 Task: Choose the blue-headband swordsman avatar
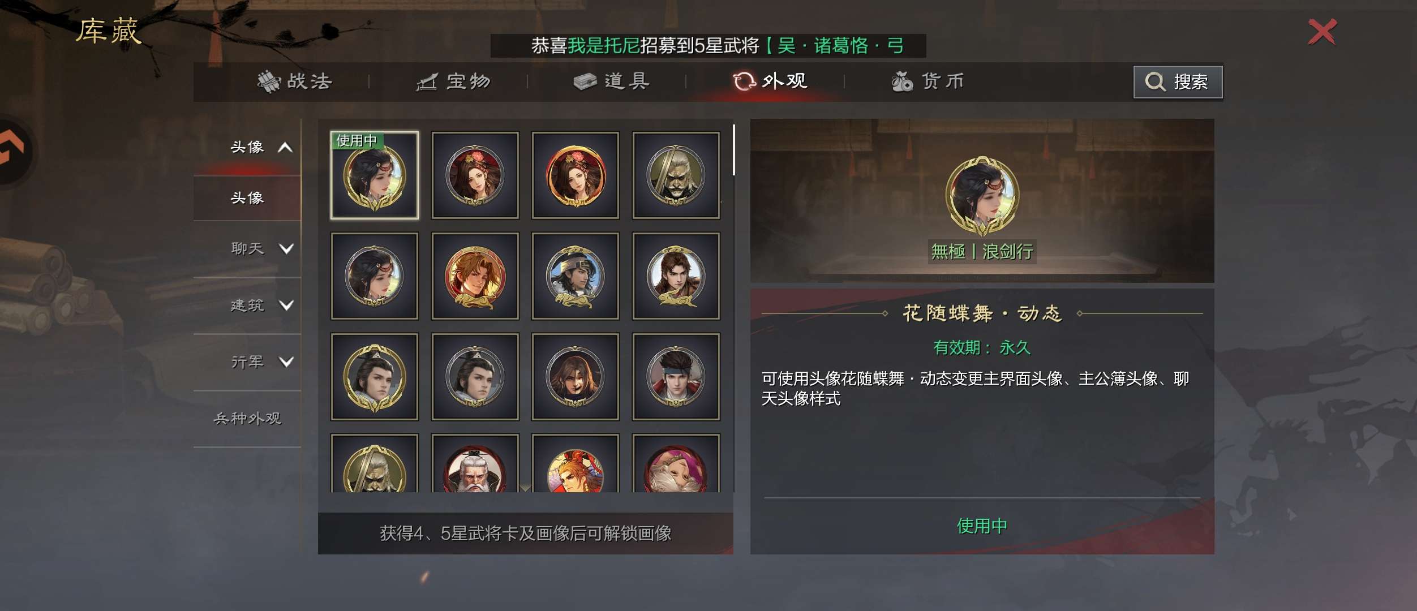tap(575, 276)
